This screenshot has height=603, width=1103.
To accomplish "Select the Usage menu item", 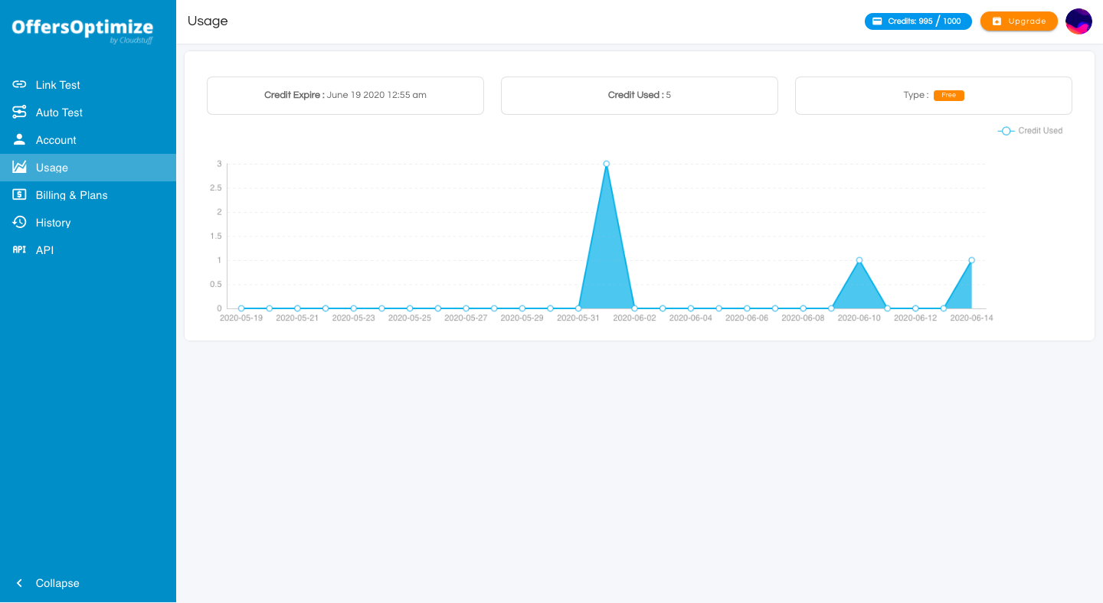I will [x=88, y=168].
